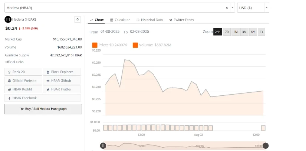
Task: Click the left range navigator handle
Action: [103, 145]
